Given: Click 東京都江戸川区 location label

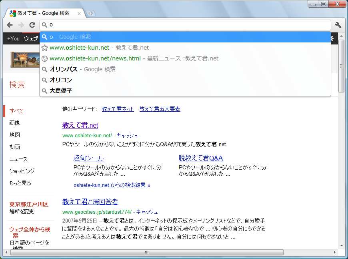Looking at the screenshot, I should (x=29, y=204).
